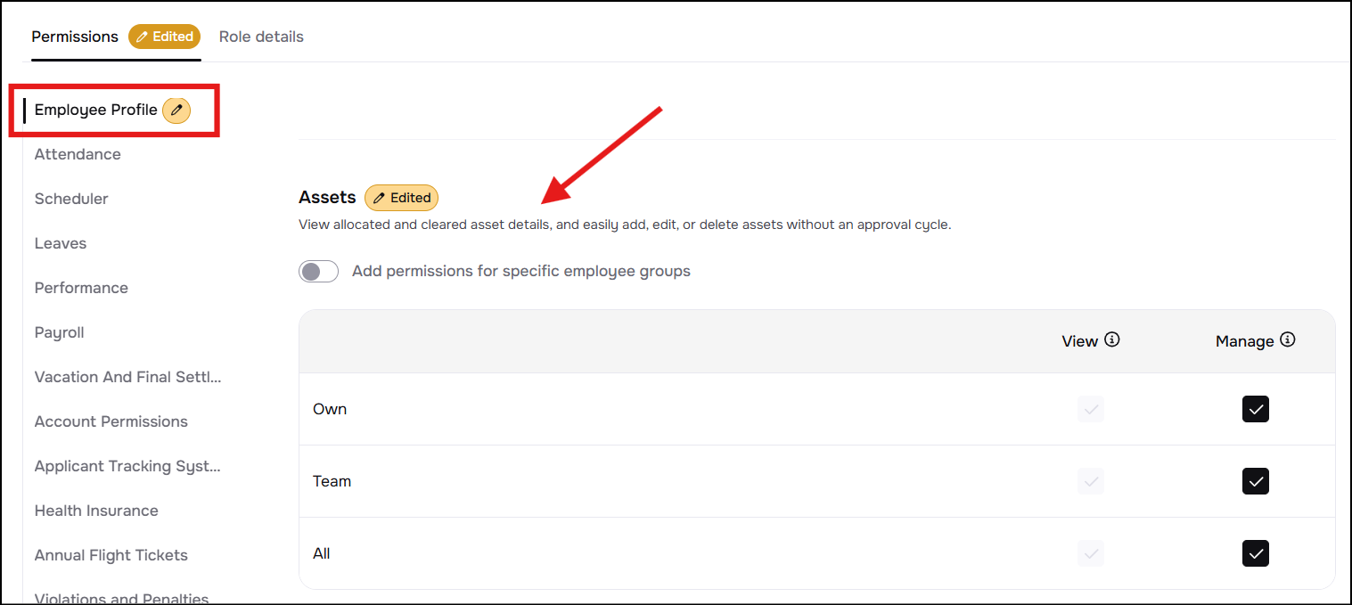This screenshot has height=605, width=1352.
Task: Select Leaves in the sidebar
Action: 61,243
